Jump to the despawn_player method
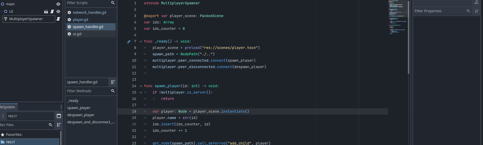The image size is (483, 145). tap(81, 115)
